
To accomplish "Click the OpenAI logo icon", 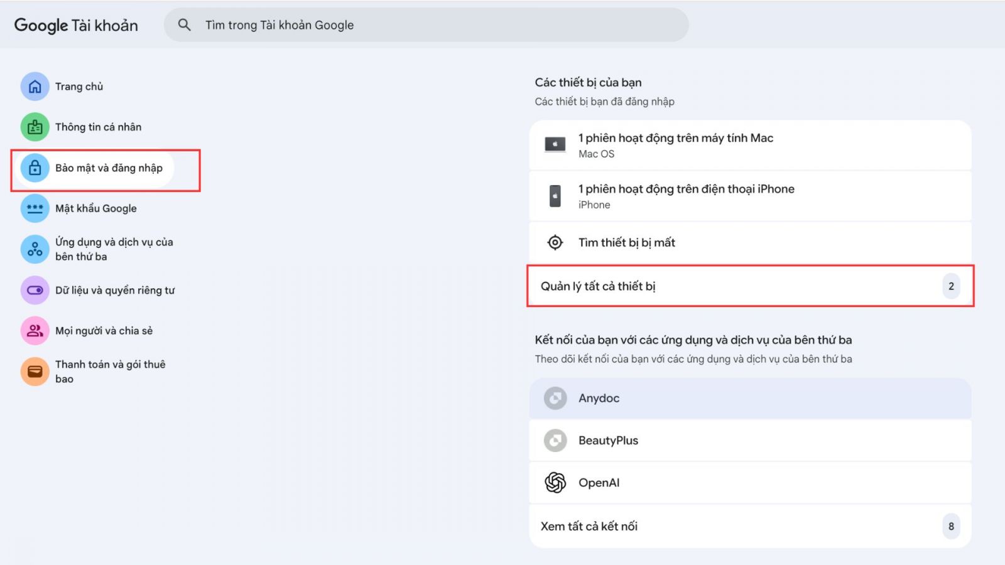I will pos(555,483).
